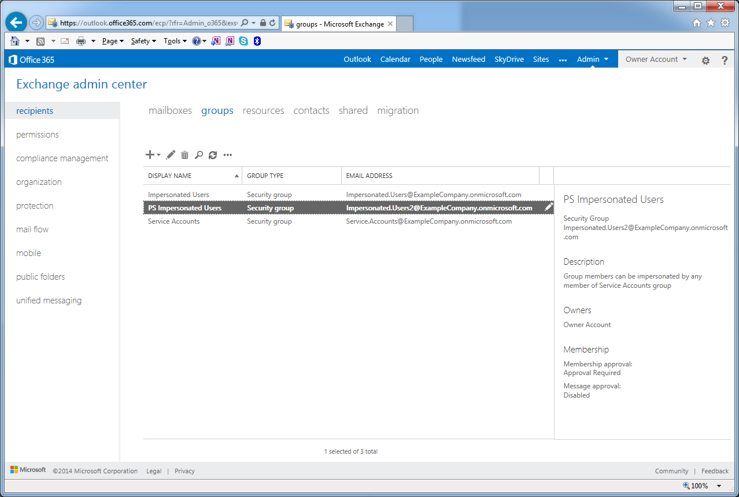This screenshot has width=739, height=497.
Task: Click the pencil edit icon in toolbar
Action: [171, 155]
